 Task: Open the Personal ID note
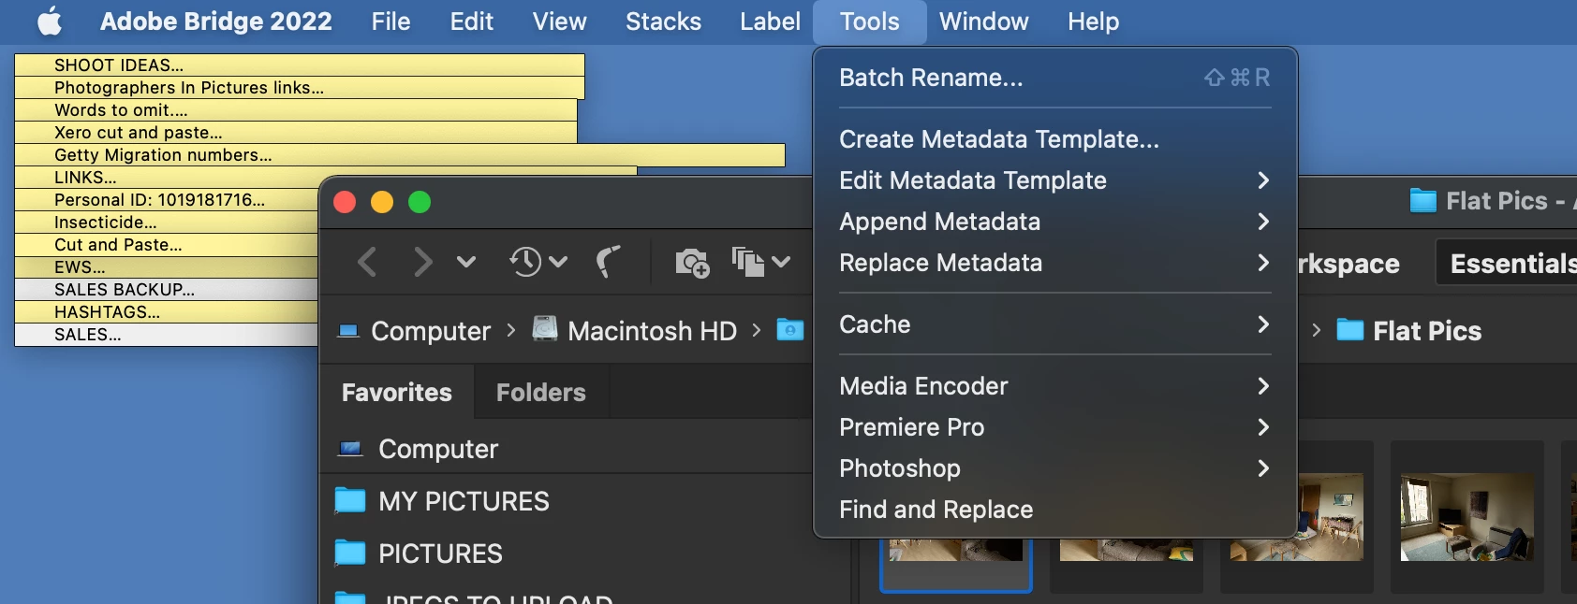(167, 199)
